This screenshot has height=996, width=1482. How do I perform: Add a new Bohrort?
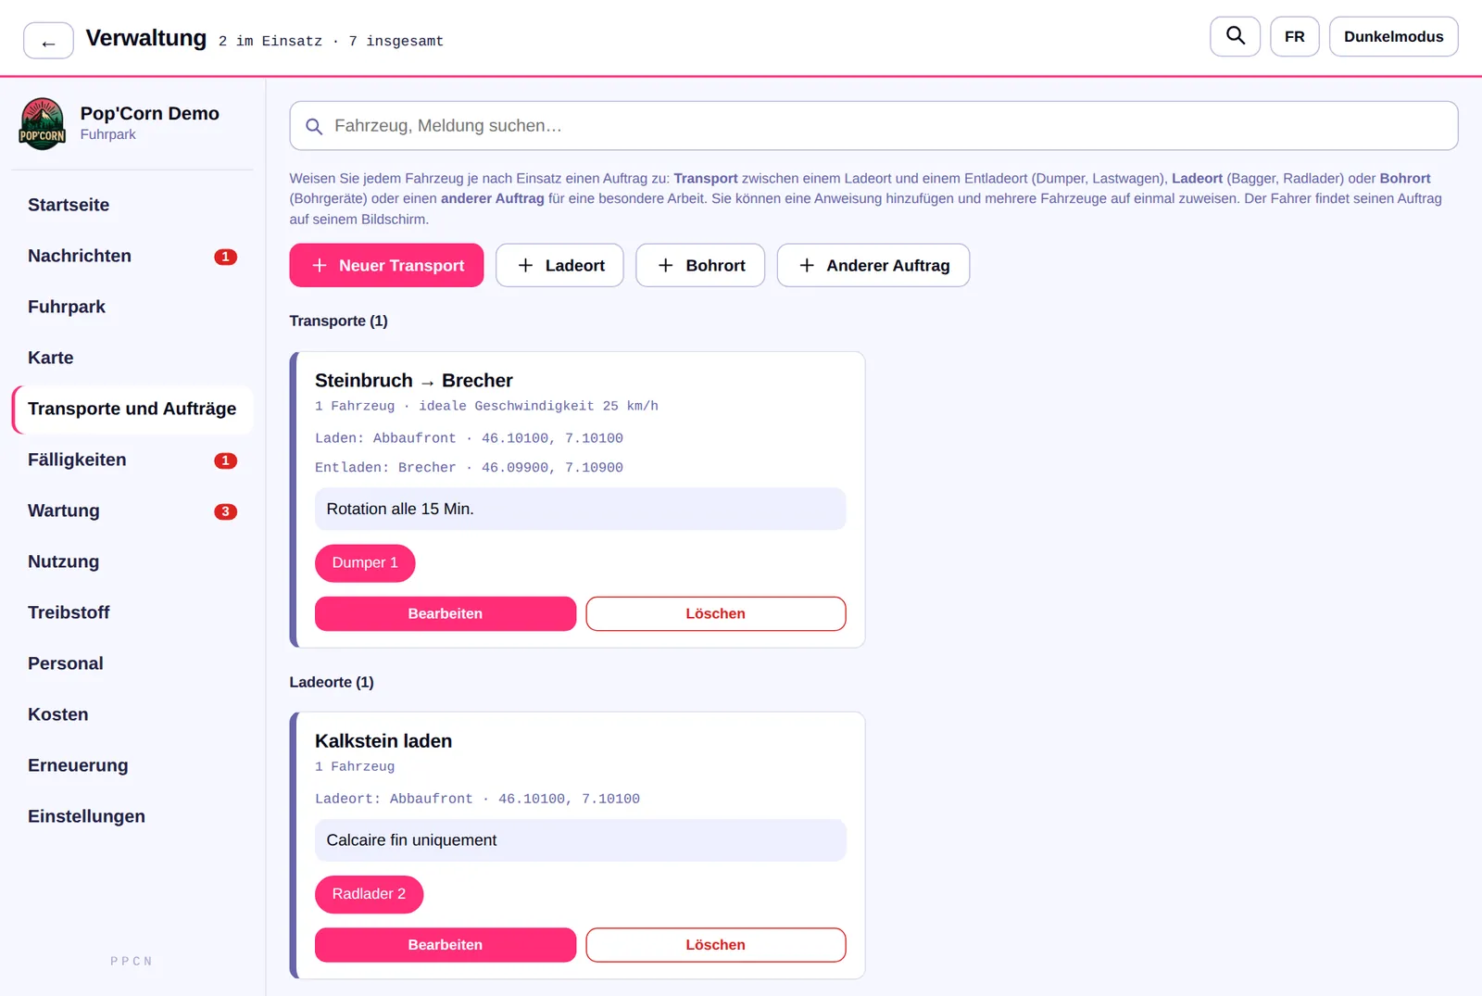click(x=700, y=265)
